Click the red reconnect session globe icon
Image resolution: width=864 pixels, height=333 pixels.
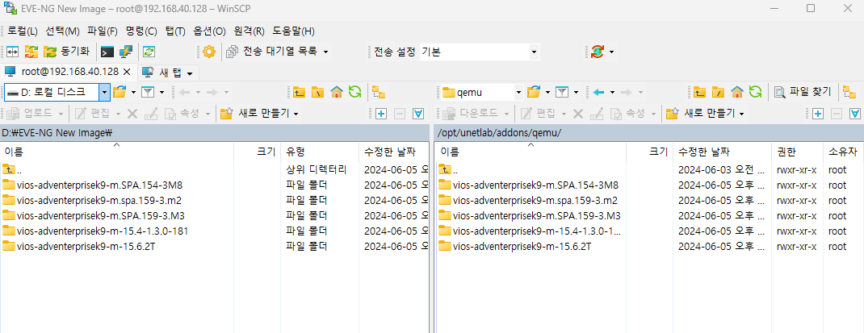(597, 52)
